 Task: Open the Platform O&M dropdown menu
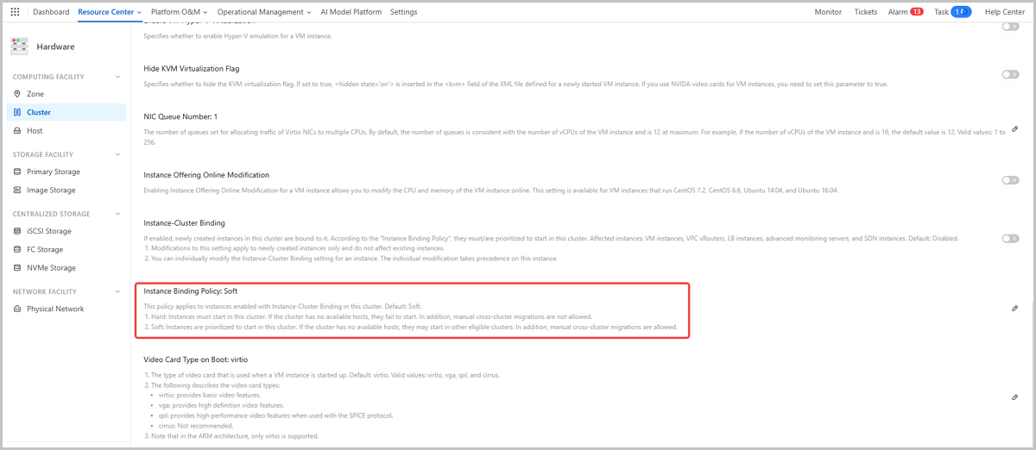coord(179,12)
